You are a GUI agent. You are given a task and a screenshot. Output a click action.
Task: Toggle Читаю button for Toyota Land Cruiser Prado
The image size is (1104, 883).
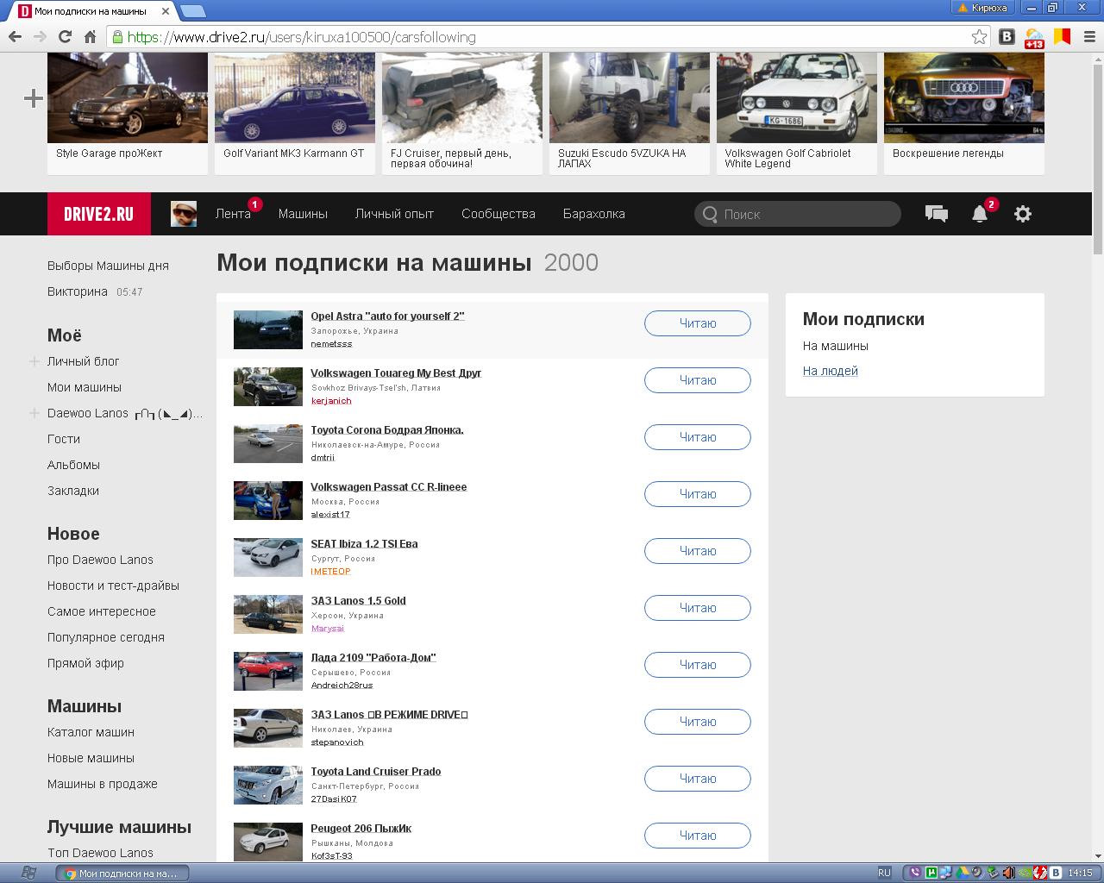(698, 779)
